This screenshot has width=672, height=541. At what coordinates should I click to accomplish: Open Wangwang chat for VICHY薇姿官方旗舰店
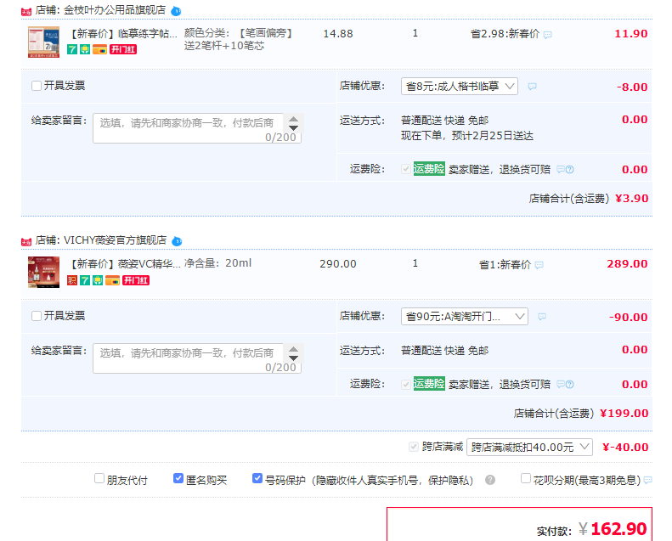coord(177,241)
